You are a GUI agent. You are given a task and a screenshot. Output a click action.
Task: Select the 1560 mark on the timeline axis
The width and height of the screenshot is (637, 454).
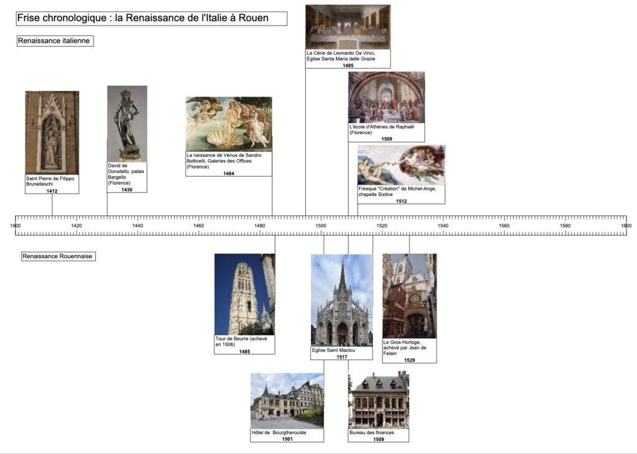(x=504, y=226)
